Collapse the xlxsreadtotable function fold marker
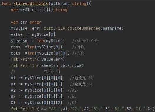This screenshot has width=155, height=112. pyautogui.click(x=1, y=4)
